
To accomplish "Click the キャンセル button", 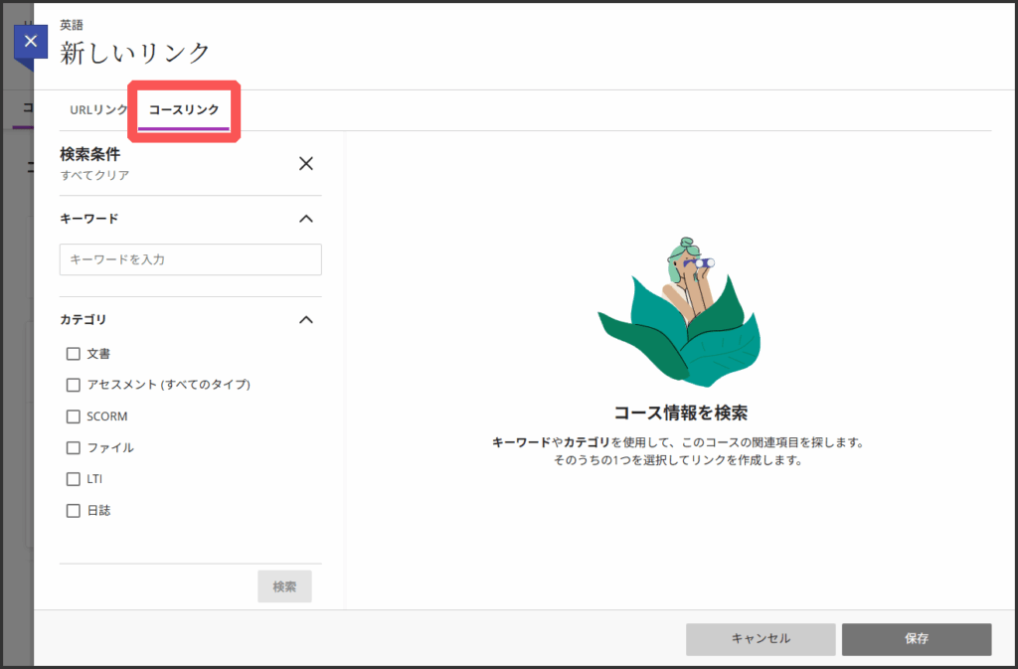I will pos(761,639).
